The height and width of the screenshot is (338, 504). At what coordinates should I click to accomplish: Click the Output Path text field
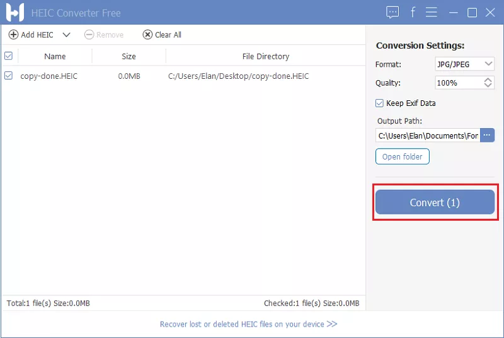427,135
